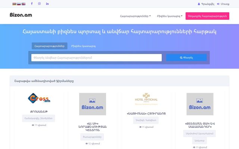Click the Ծառայություններ category tag
Screen dimensions: 239x149
pos(92,137)
